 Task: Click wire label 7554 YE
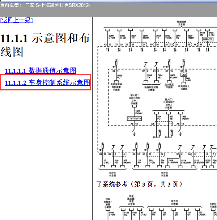(160, 76)
